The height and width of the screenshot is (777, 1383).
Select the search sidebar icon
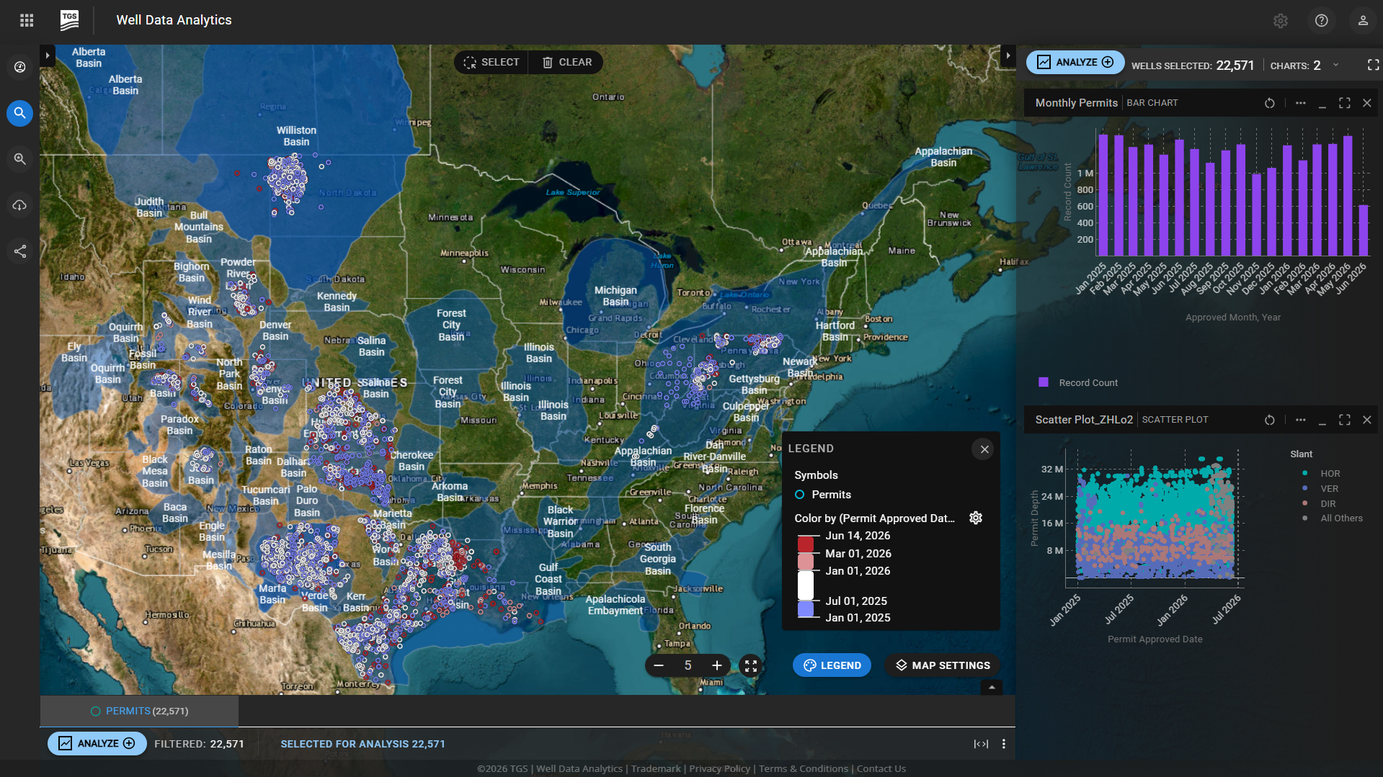[20, 113]
